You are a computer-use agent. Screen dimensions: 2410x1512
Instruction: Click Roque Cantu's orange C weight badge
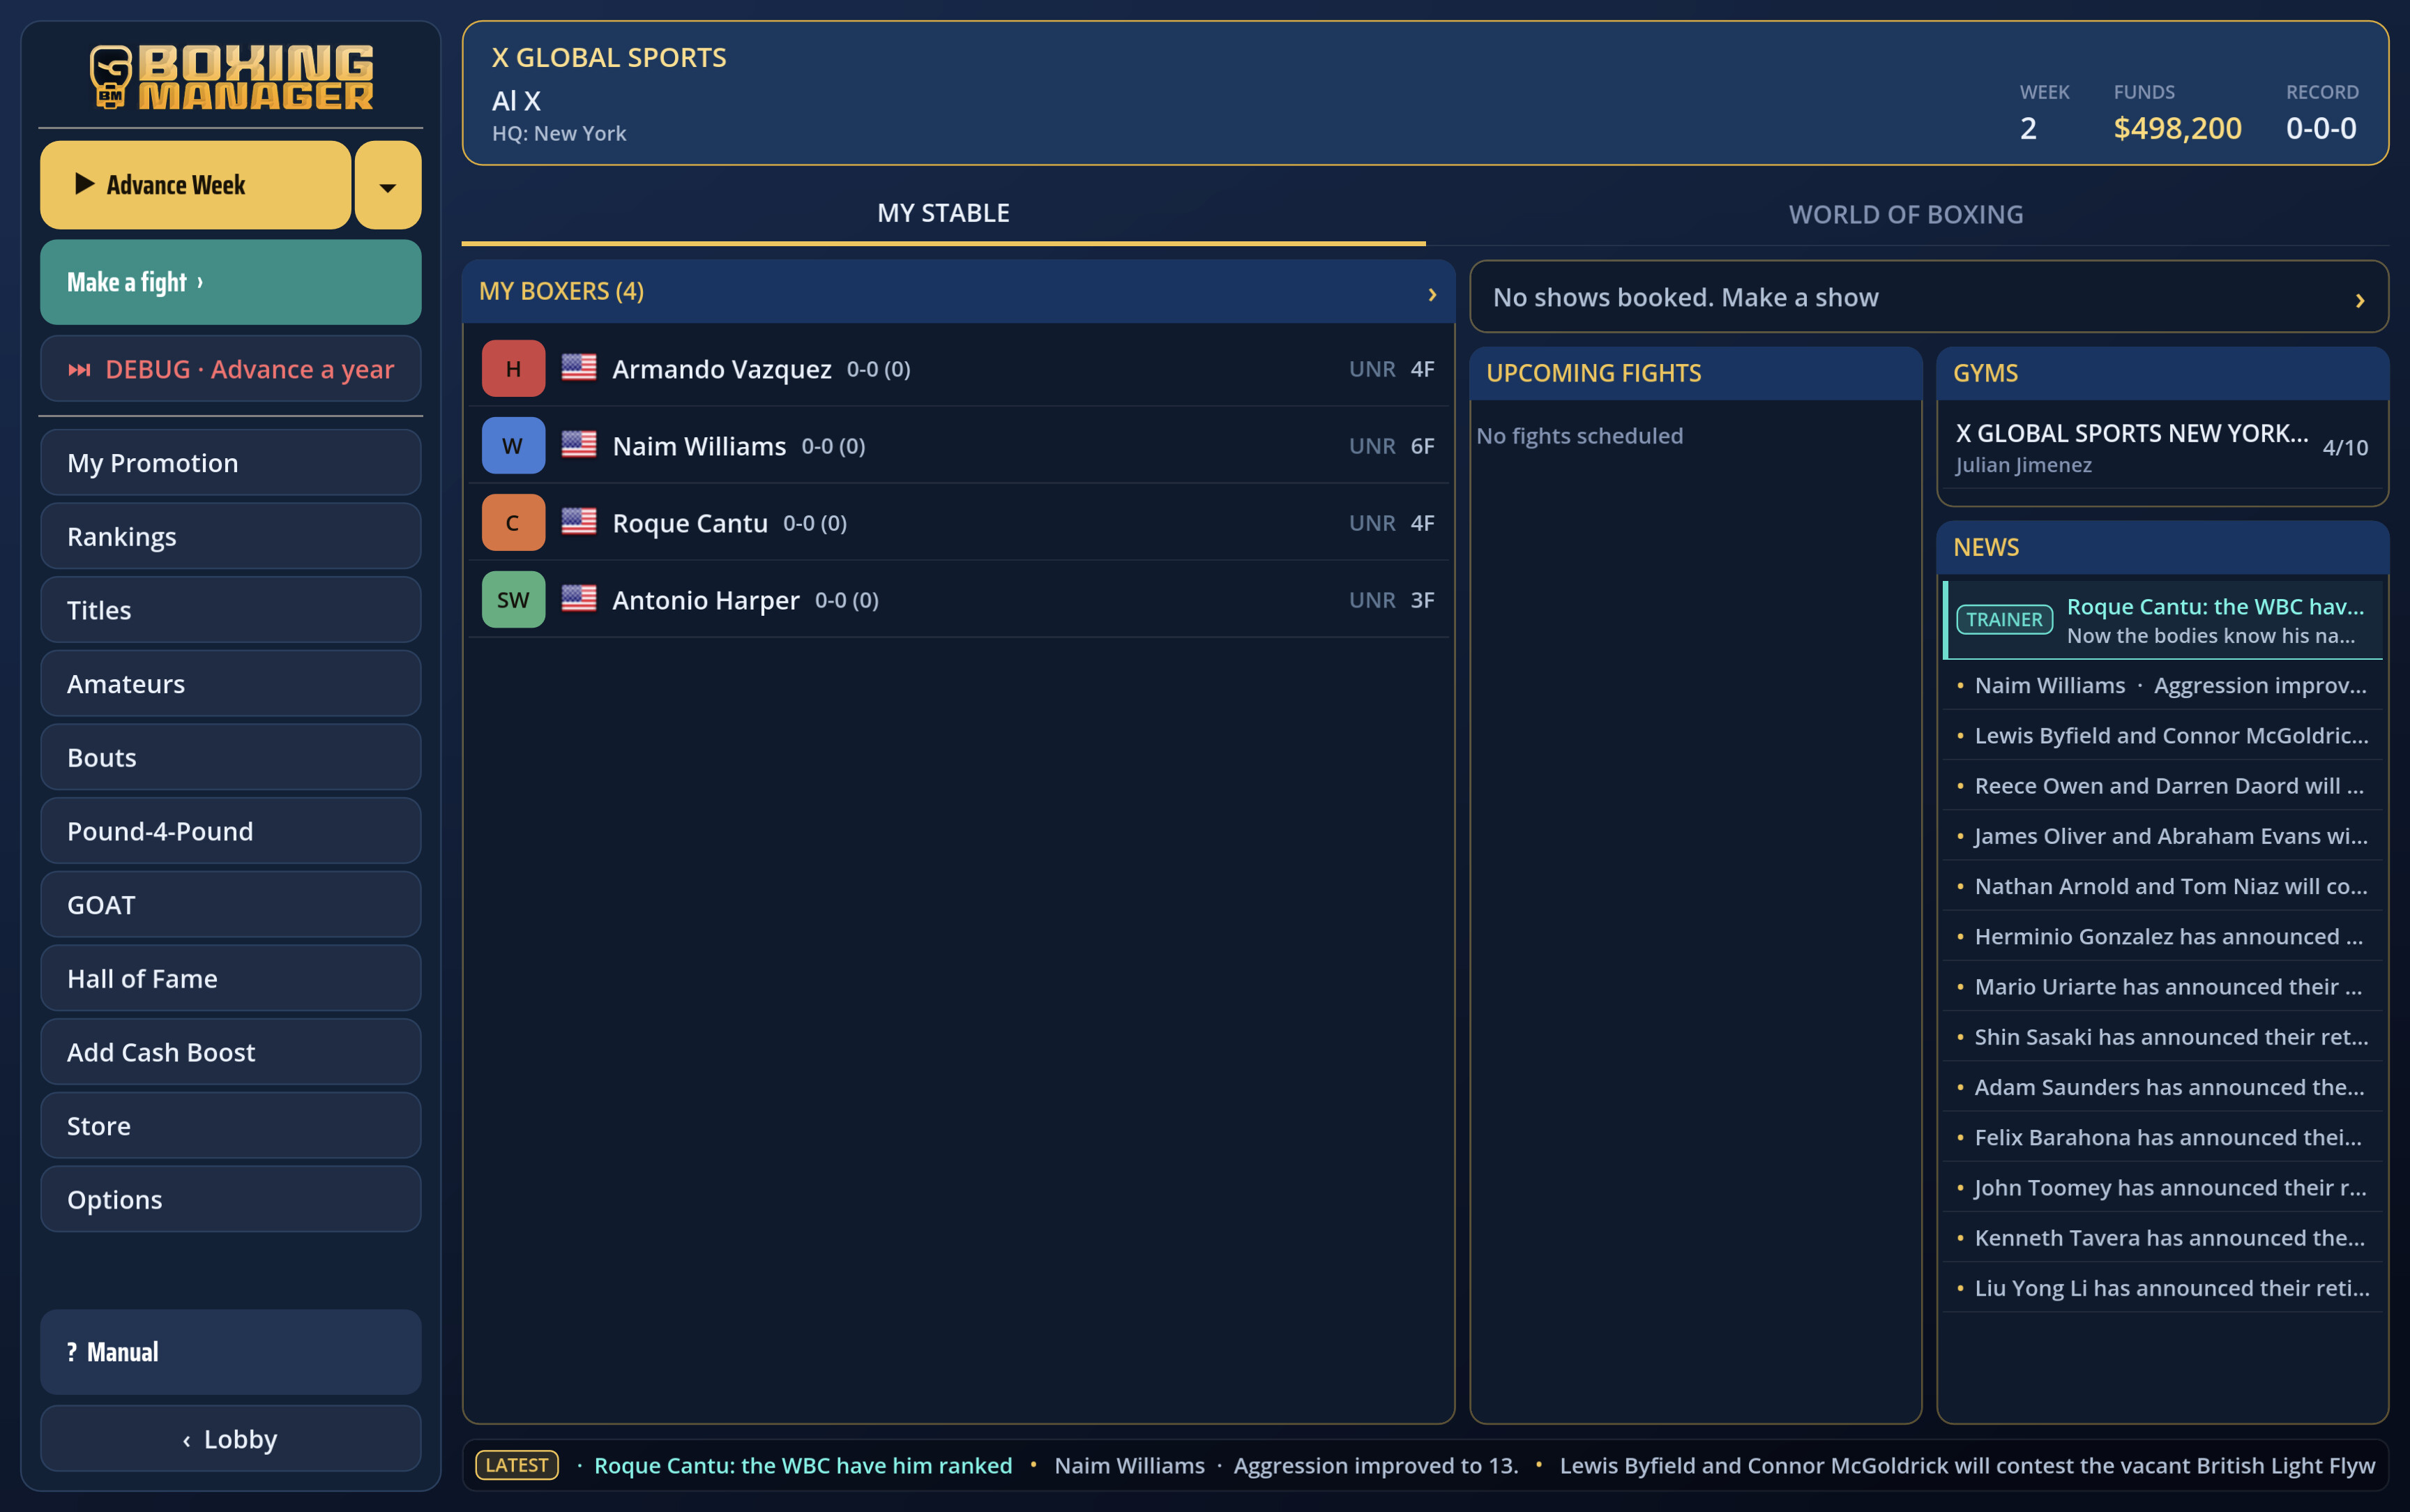click(x=513, y=523)
